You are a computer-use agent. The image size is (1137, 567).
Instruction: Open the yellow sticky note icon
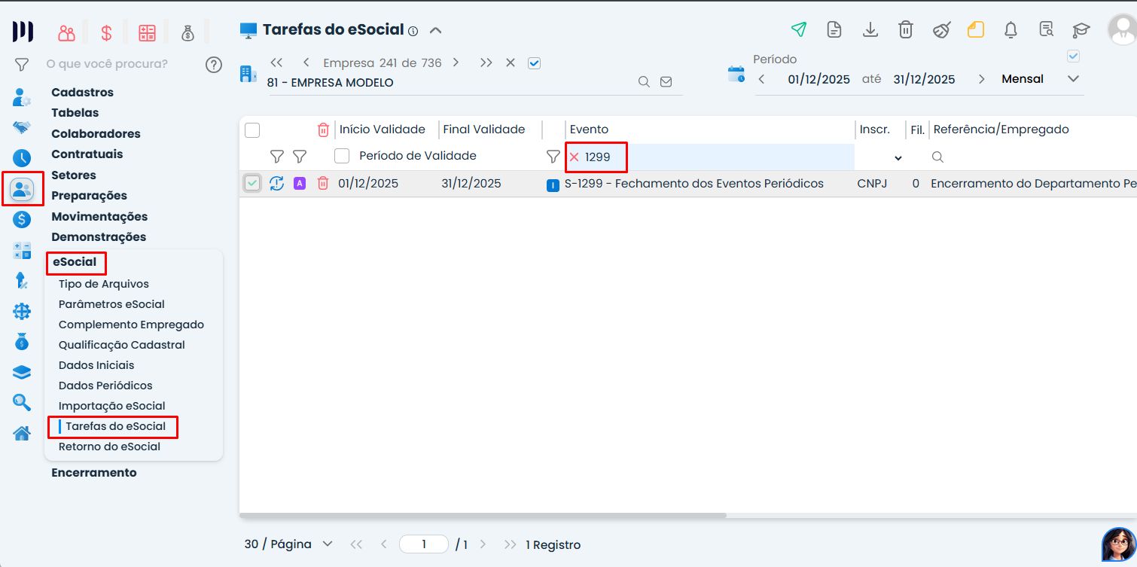pyautogui.click(x=976, y=29)
